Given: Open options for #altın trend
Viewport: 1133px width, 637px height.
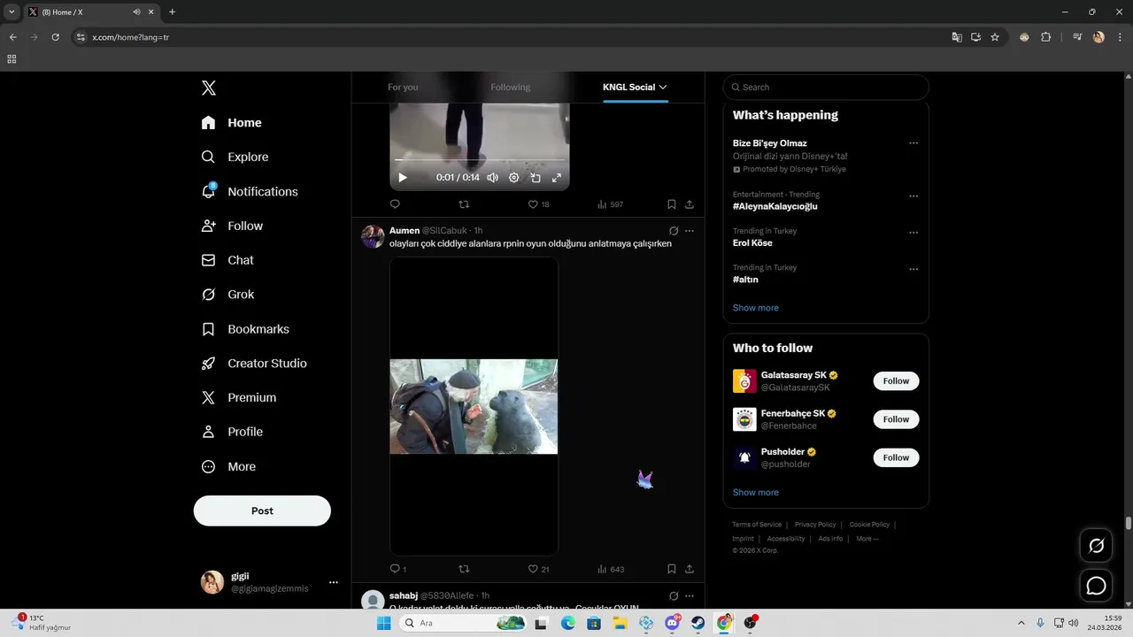Looking at the screenshot, I should [913, 269].
